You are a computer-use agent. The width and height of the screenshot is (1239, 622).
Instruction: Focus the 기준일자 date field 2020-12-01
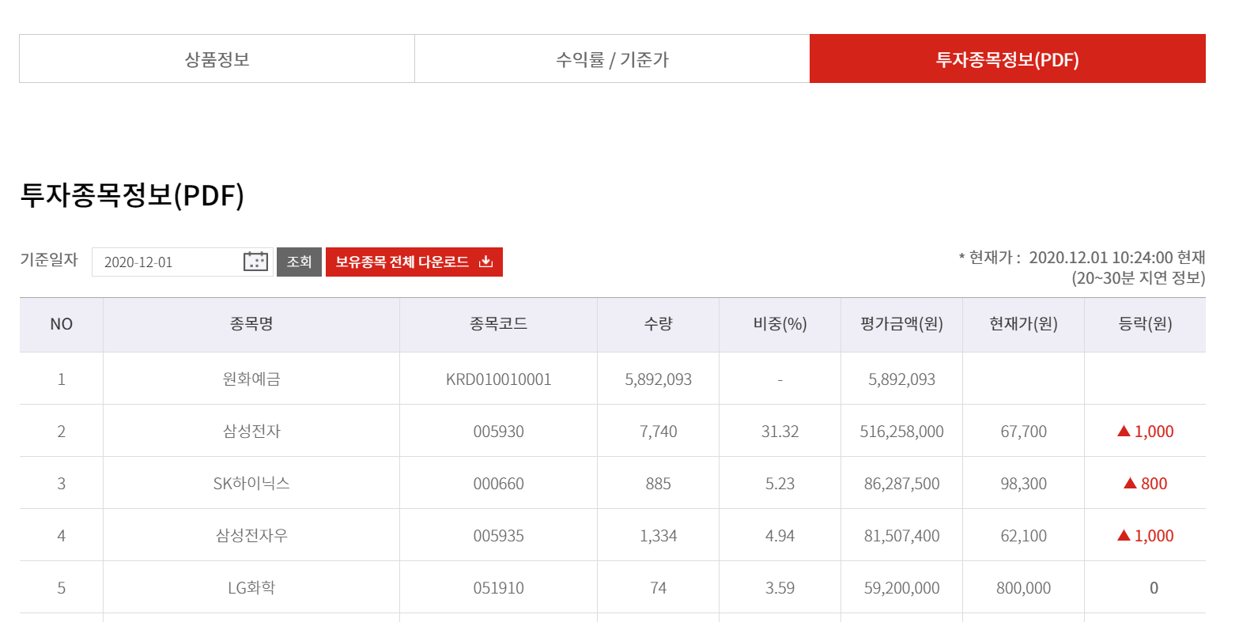point(183,262)
